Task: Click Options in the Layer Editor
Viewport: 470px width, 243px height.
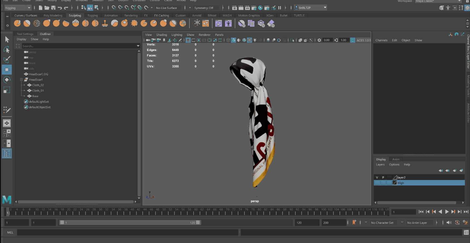Action: tap(394, 164)
